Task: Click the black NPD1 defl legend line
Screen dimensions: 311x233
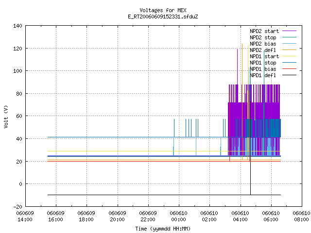Action: point(289,75)
